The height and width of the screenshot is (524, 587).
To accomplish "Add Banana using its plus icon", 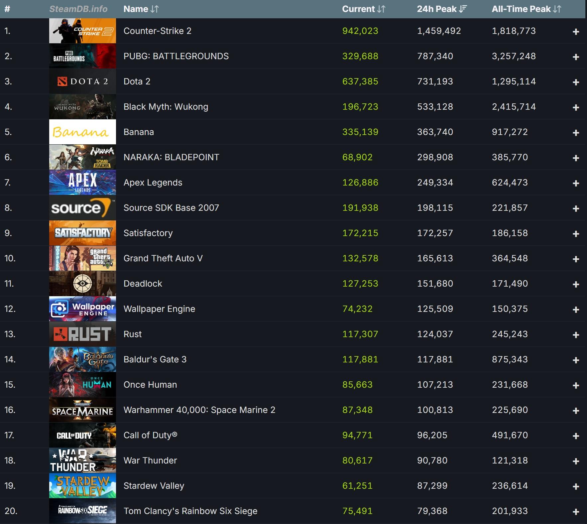I will (576, 133).
